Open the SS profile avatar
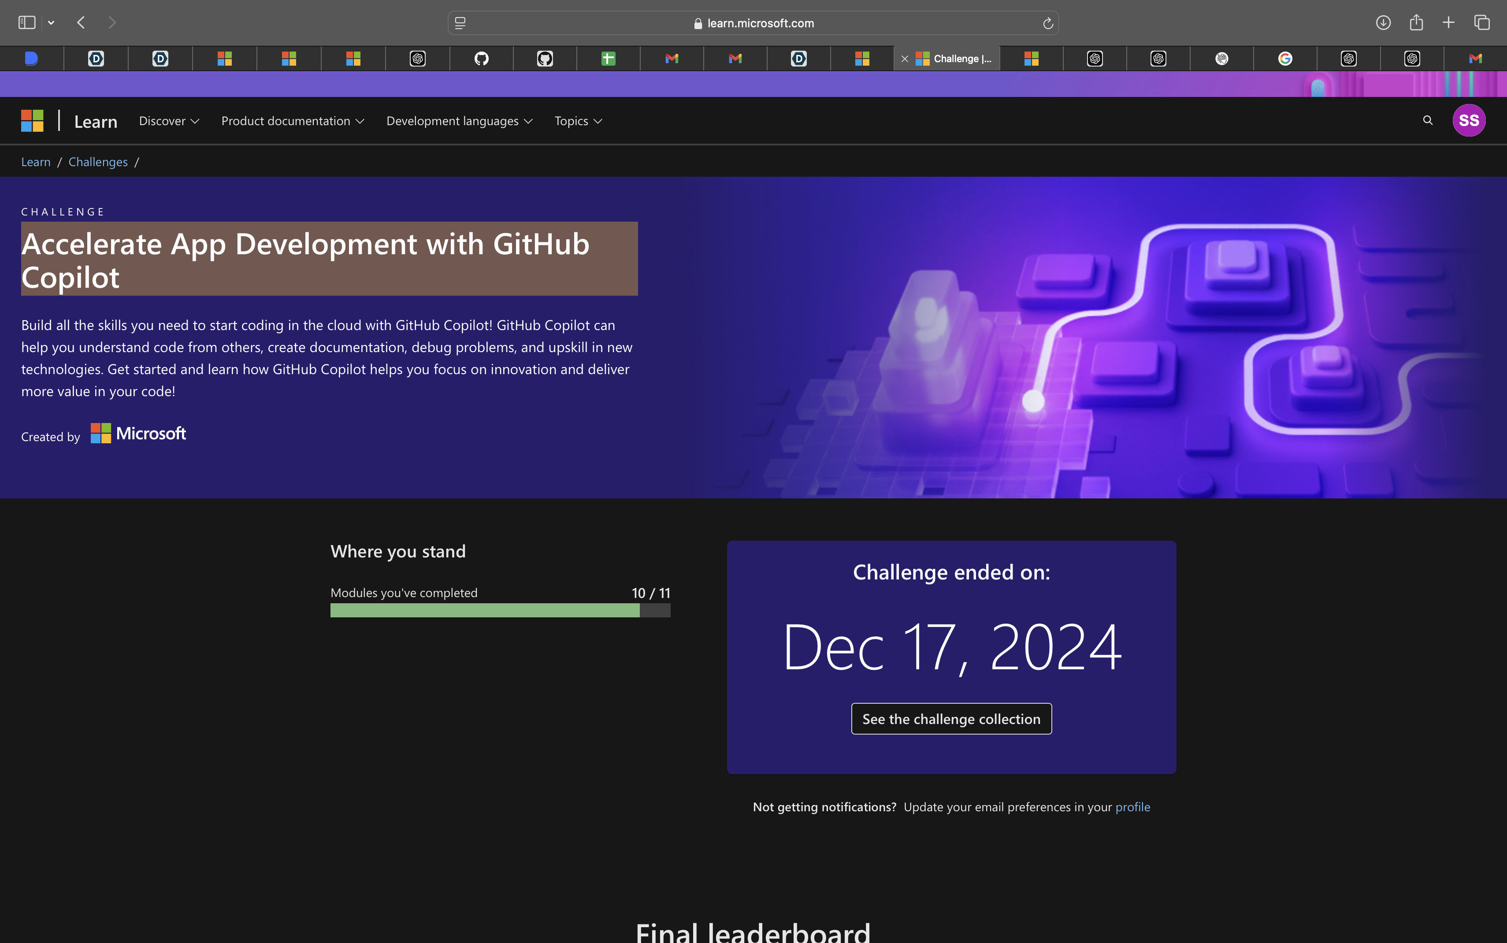 pos(1468,120)
